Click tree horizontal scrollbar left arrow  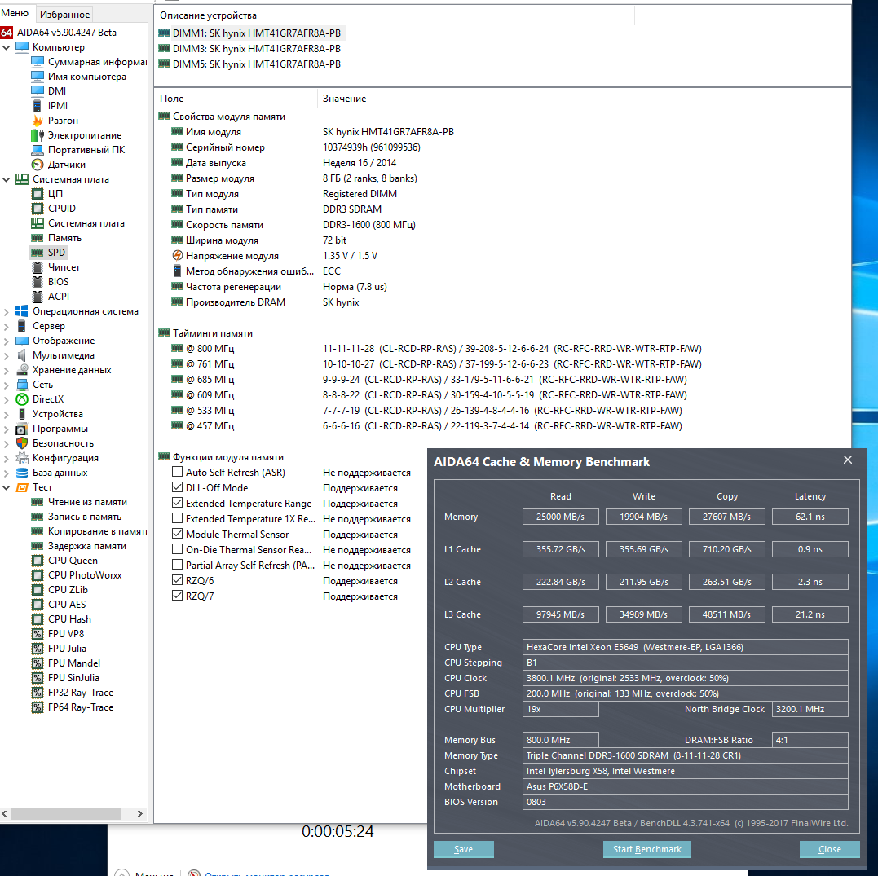pyautogui.click(x=5, y=813)
